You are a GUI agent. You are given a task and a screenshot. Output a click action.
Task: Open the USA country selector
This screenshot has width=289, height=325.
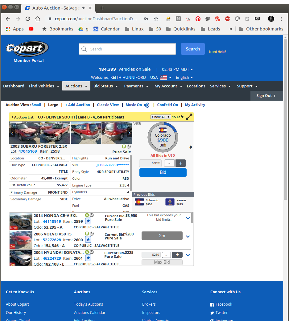click(x=161, y=78)
